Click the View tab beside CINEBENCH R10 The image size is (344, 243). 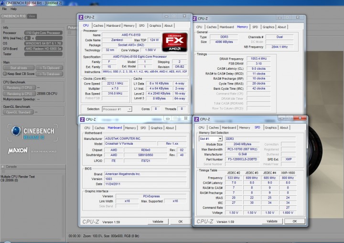coord(32,16)
